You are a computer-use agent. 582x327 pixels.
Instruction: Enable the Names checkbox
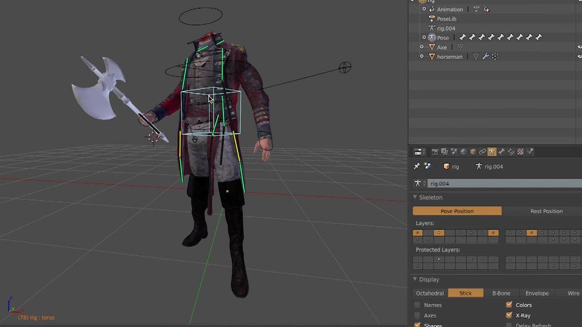click(418, 305)
